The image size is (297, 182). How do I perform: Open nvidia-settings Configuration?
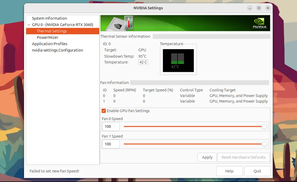(x=57, y=50)
